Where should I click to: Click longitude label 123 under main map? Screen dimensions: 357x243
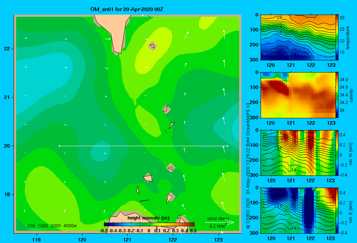click(218, 239)
